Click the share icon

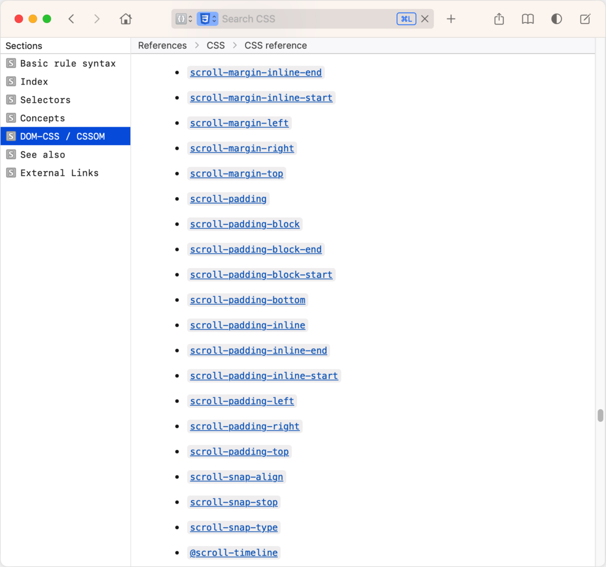point(499,19)
